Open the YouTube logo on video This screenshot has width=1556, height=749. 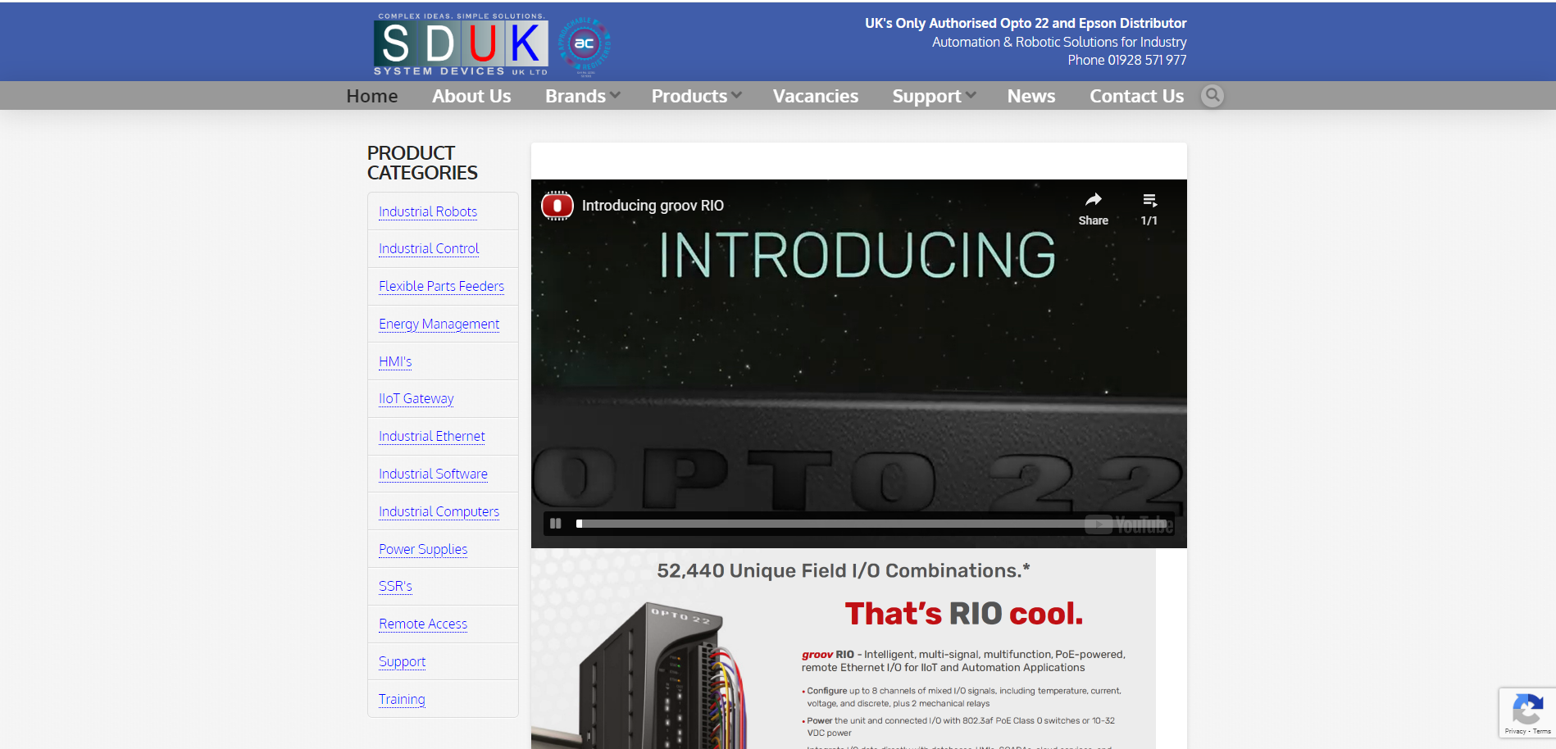point(1129,524)
